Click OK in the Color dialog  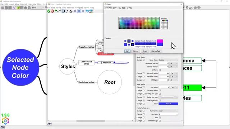[127, 51]
